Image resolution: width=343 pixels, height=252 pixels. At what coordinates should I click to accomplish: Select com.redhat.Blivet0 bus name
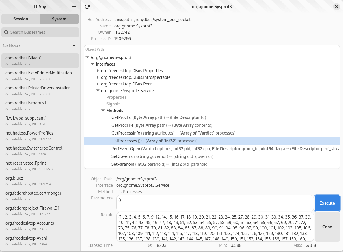click(x=40, y=61)
